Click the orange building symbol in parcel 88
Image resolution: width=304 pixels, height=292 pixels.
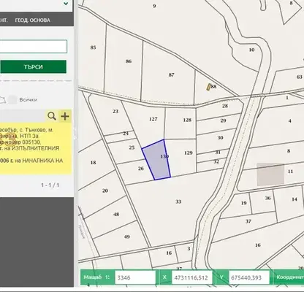(x=209, y=87)
